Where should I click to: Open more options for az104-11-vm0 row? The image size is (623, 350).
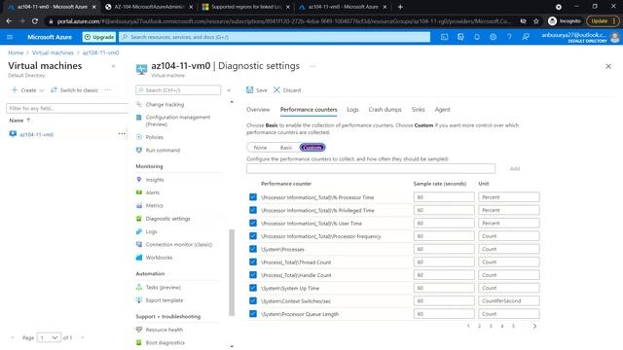tap(122, 134)
